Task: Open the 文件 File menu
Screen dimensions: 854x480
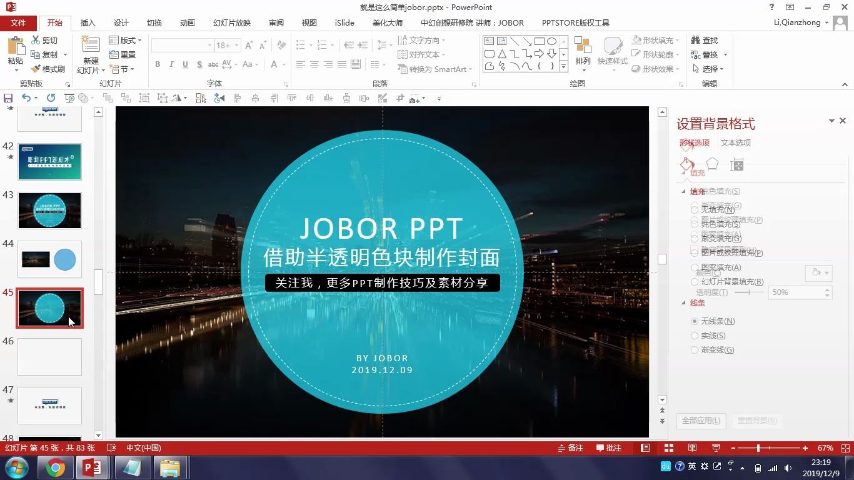Action: coord(18,22)
